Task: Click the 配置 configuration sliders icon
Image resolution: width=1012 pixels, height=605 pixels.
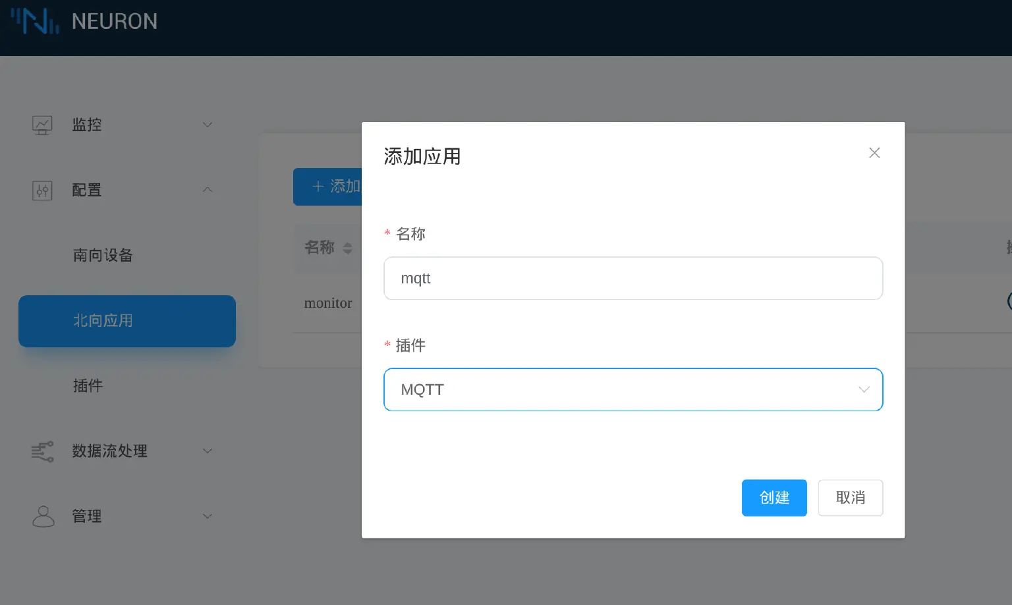Action: 42,190
